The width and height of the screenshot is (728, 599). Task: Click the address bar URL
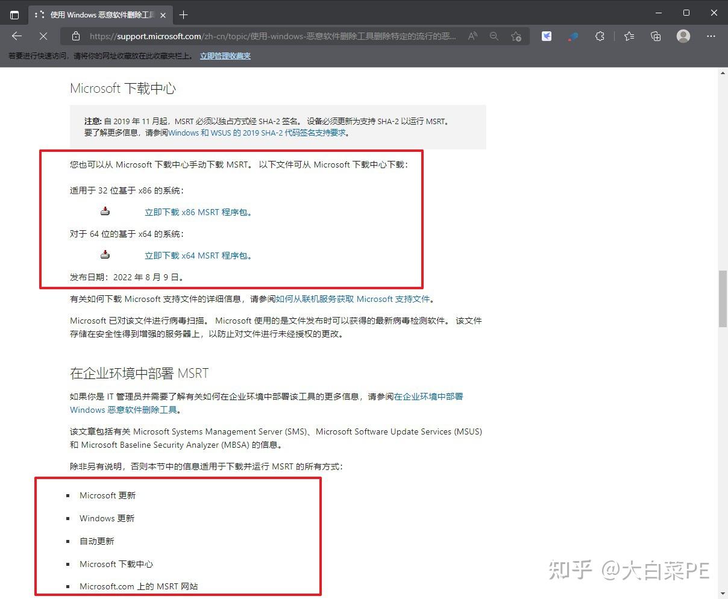click(x=272, y=36)
